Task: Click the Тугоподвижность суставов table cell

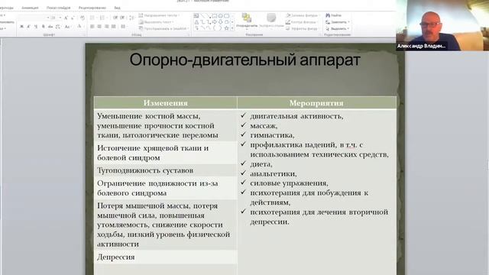Action: tap(165, 170)
